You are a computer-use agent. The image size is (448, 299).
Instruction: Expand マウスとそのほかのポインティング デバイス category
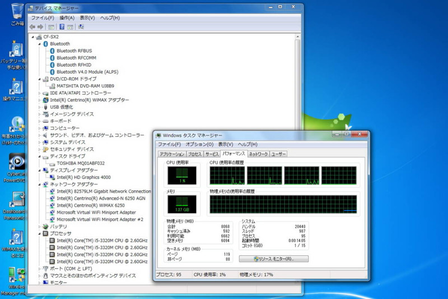pyautogui.click(x=39, y=276)
